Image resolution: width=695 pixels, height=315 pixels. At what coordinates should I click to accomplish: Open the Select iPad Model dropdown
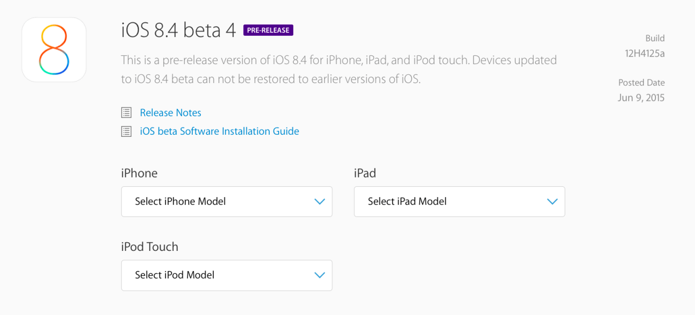click(459, 201)
